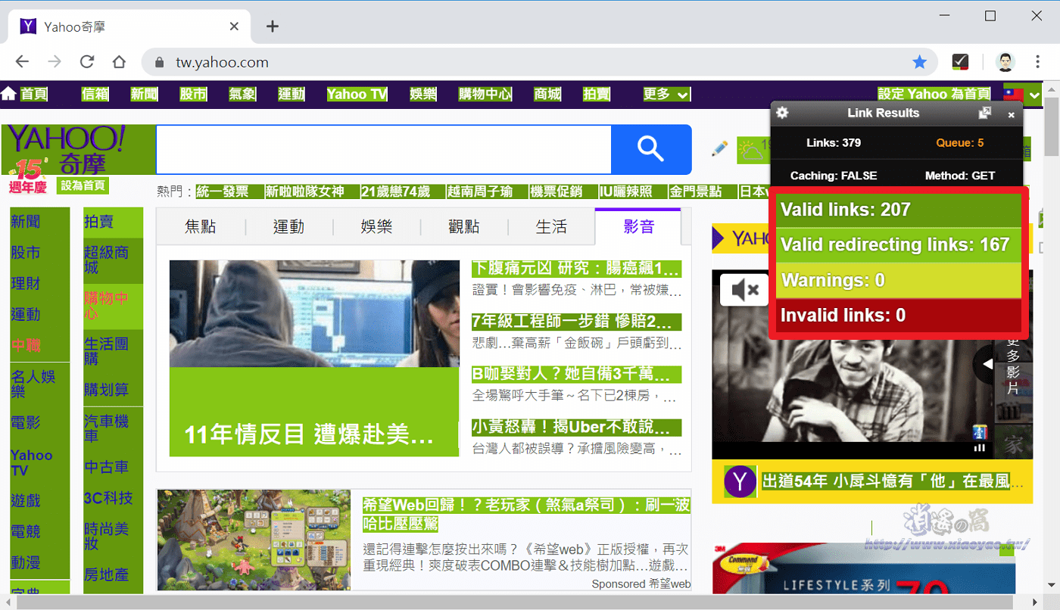Switch to the 觀點 tab
The height and width of the screenshot is (610, 1060).
tap(464, 226)
